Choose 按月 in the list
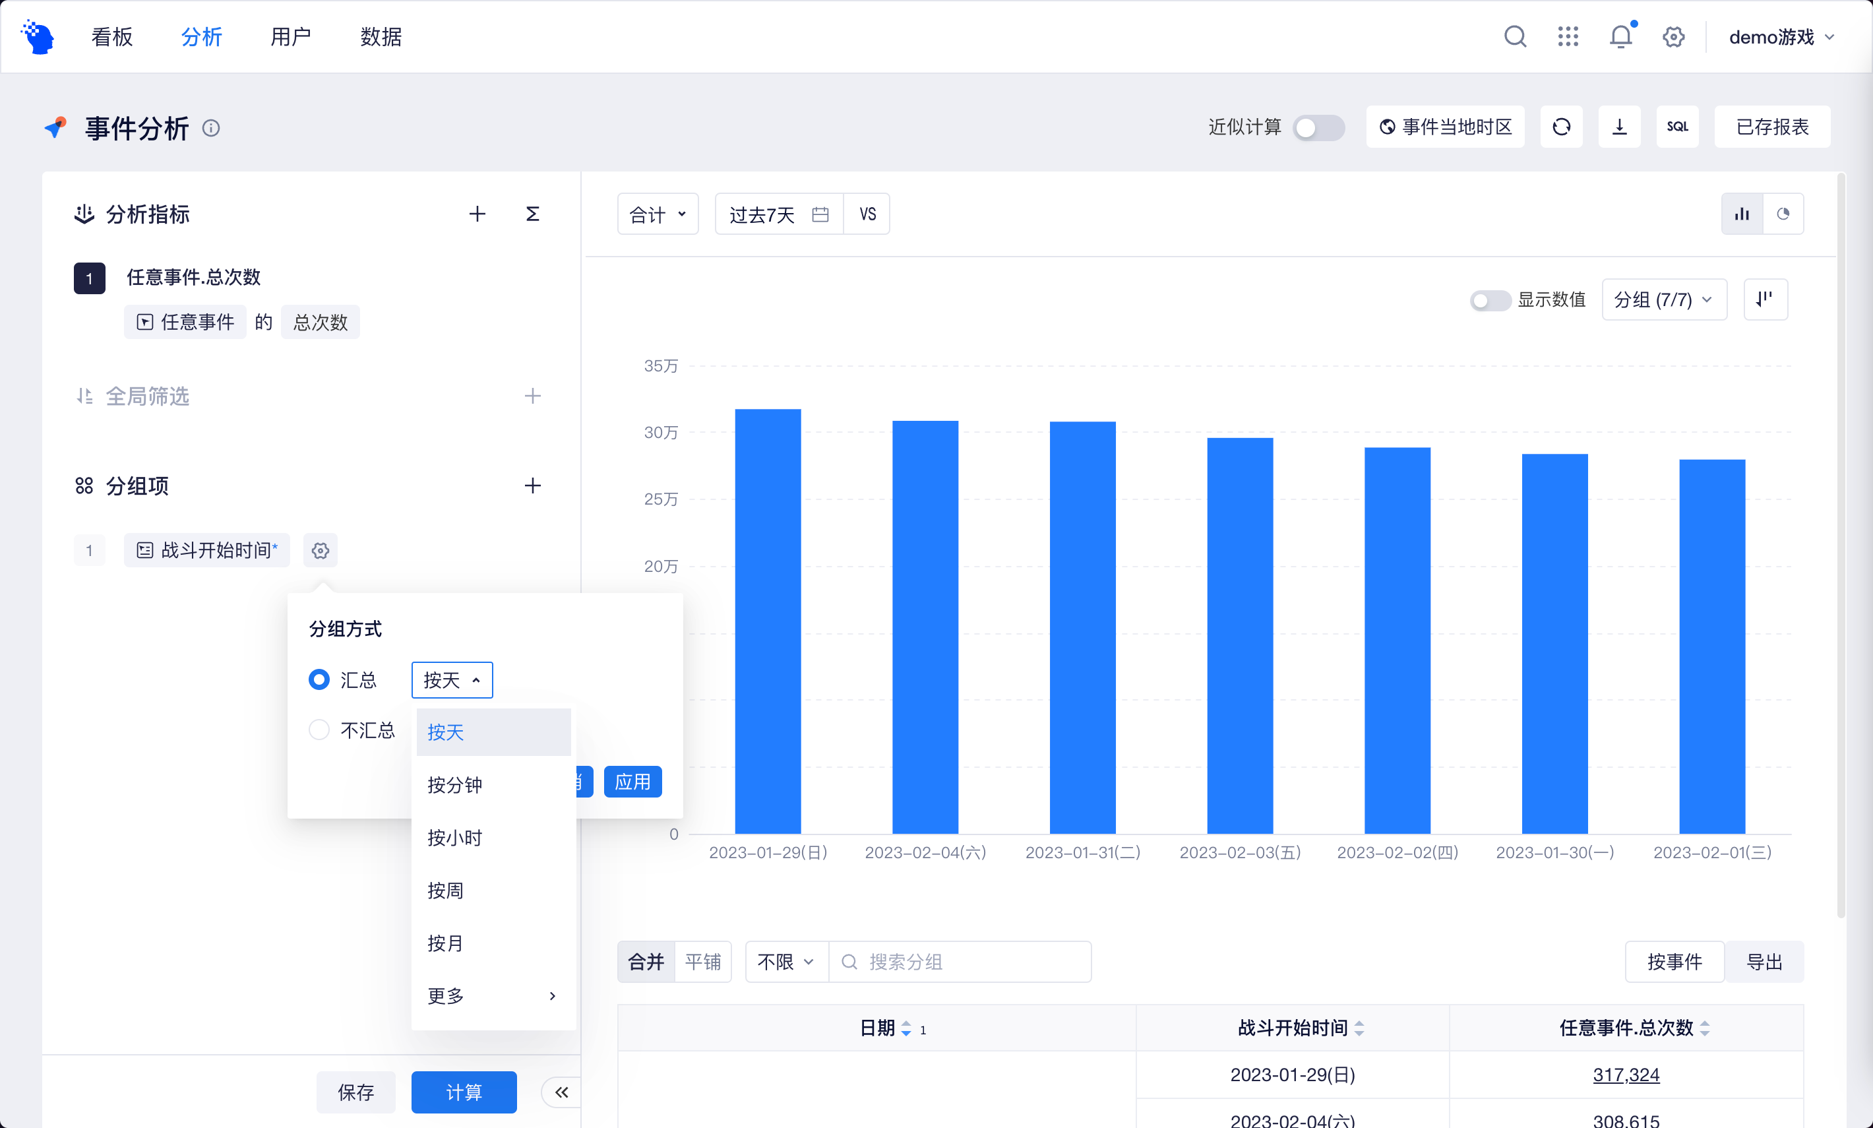Screen dimensions: 1873x1128 (493, 943)
